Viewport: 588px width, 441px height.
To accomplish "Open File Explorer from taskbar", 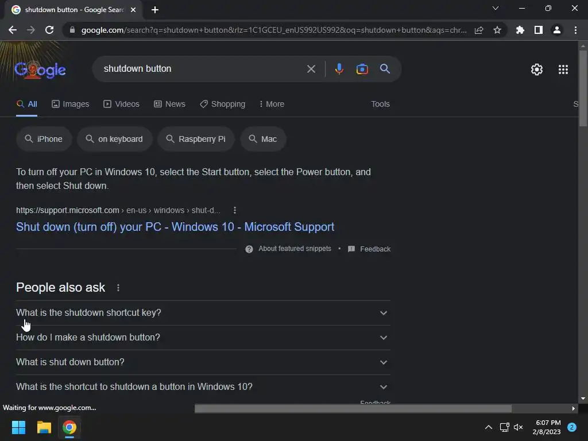I will [44, 427].
